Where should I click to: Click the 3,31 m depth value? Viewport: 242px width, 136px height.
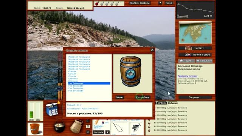pos(208,16)
